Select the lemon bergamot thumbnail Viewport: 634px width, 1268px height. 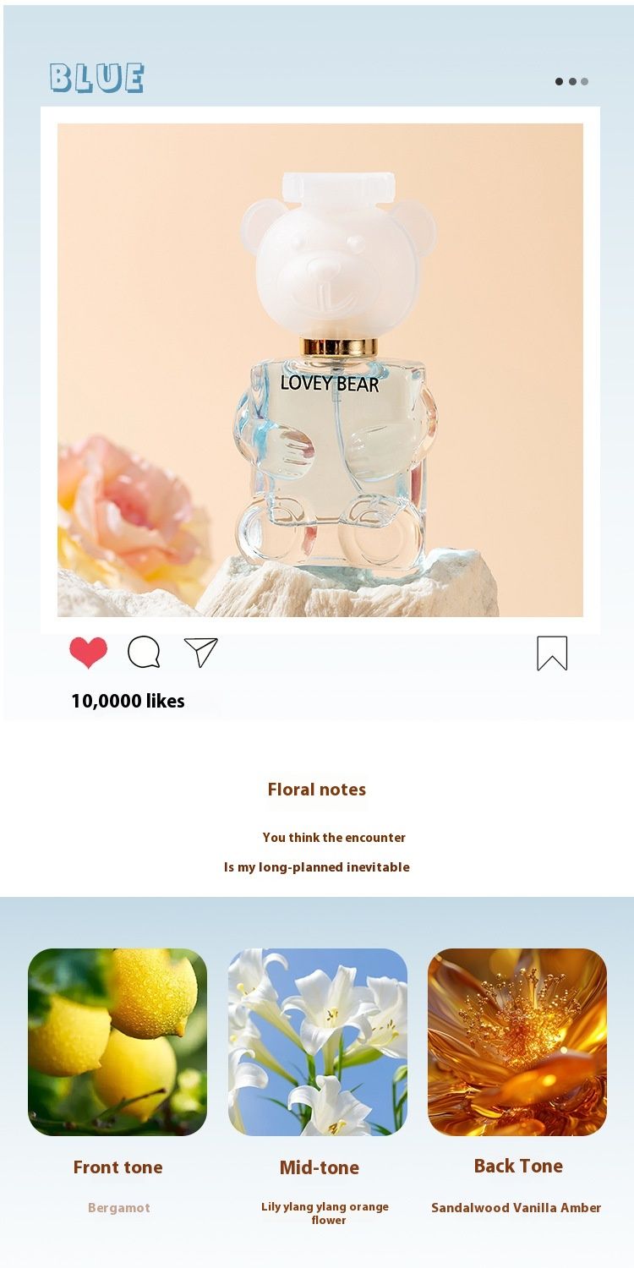coord(118,1041)
